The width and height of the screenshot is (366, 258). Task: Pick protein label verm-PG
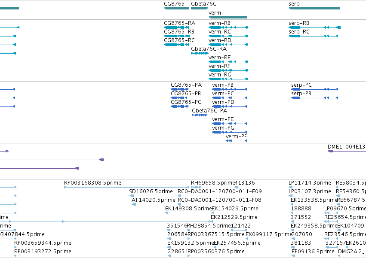click(x=223, y=128)
